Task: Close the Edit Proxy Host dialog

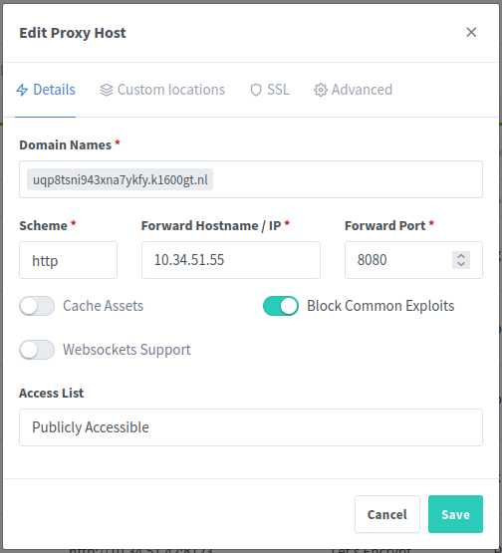Action: (471, 32)
